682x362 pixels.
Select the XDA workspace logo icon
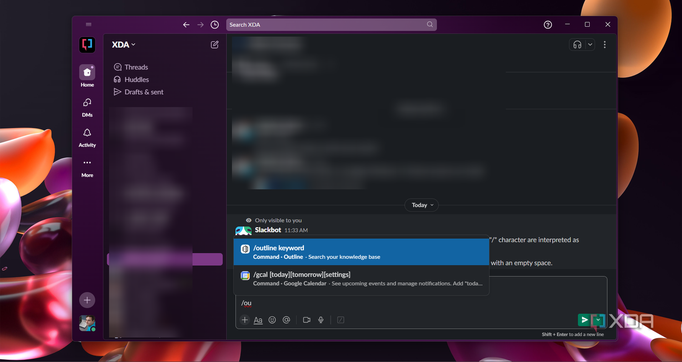pos(87,45)
